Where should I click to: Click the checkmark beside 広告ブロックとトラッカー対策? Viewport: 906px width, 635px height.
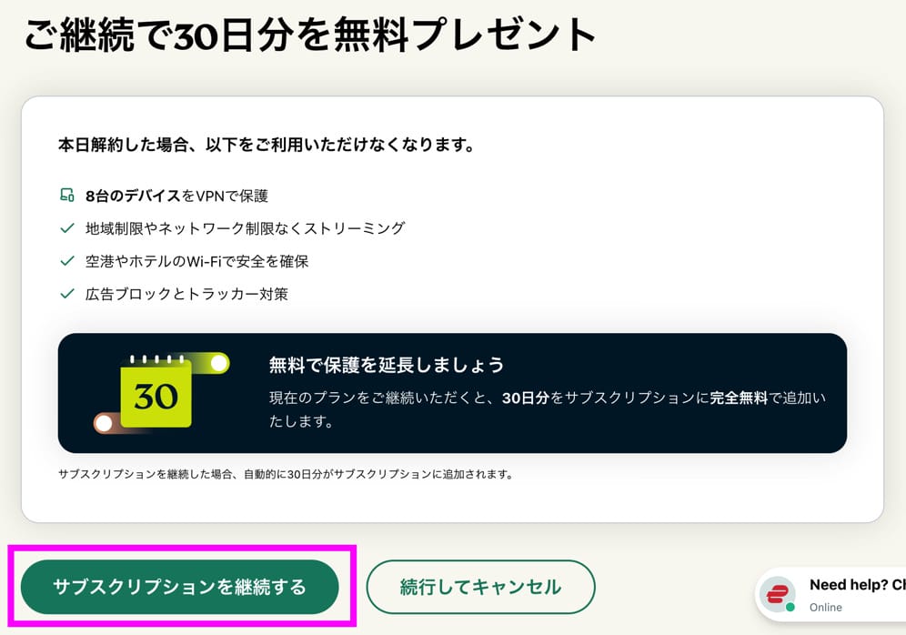coord(66,294)
